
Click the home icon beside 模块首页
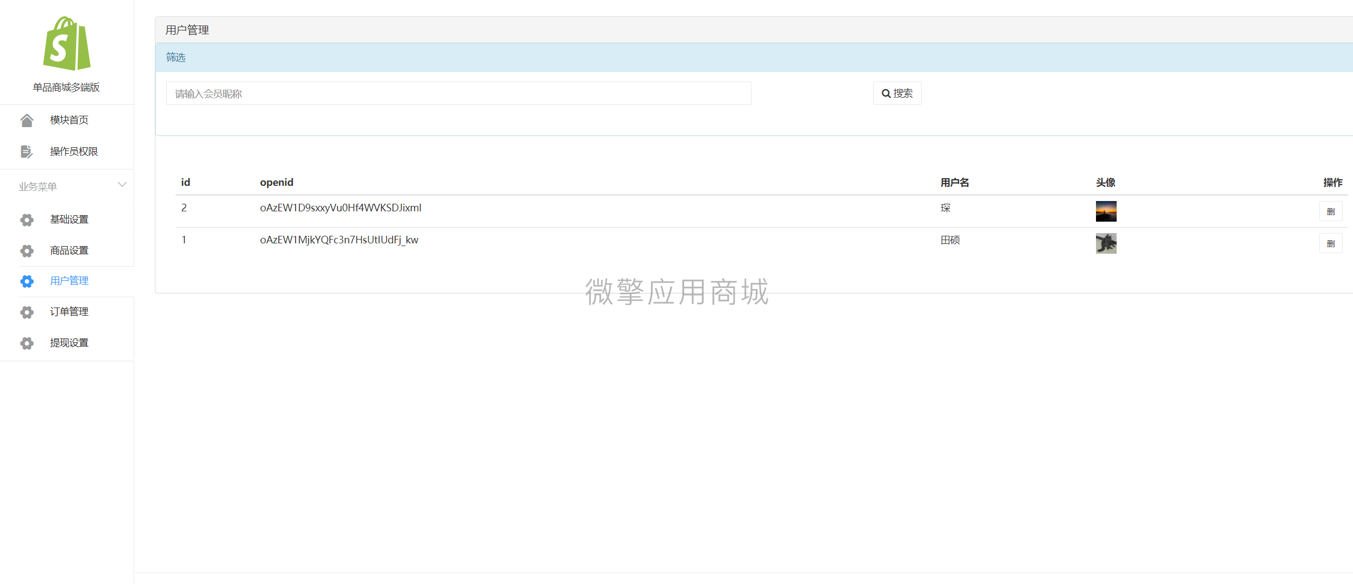(27, 120)
